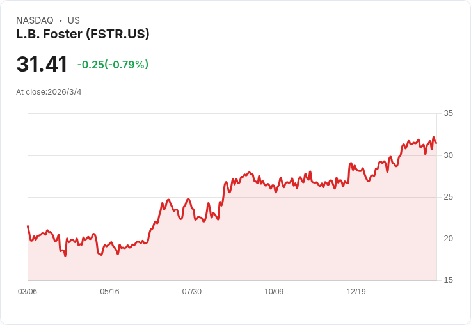Click the 31.41 current price
The width and height of the screenshot is (471, 325).
point(42,65)
